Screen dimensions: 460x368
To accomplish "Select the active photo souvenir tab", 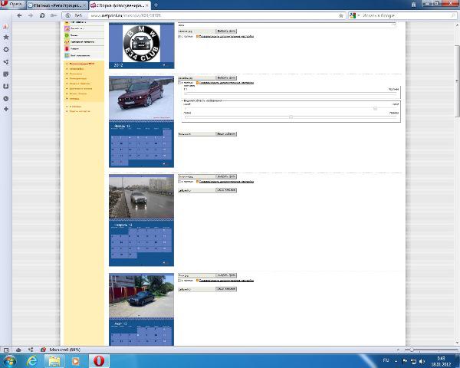I will (x=120, y=5).
